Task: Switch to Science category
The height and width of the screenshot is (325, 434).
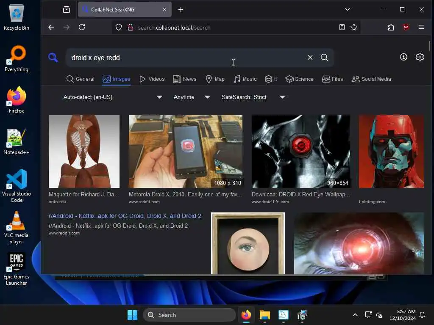Action: [300, 79]
